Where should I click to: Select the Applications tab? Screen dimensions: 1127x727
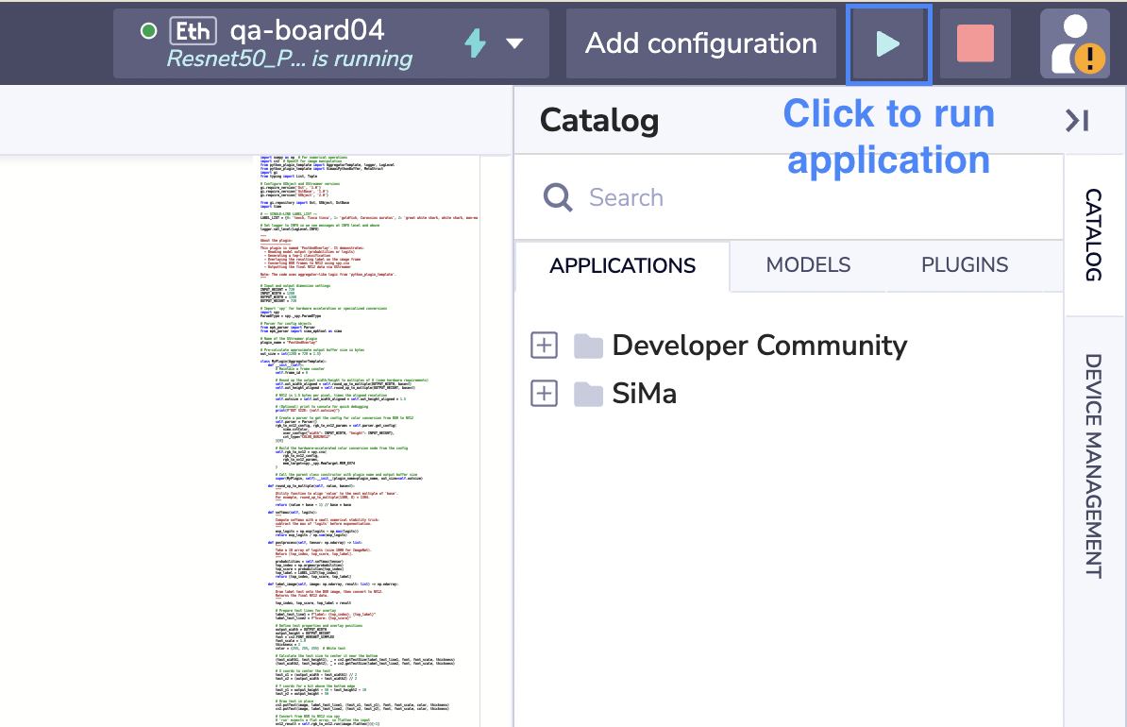pyautogui.click(x=622, y=265)
